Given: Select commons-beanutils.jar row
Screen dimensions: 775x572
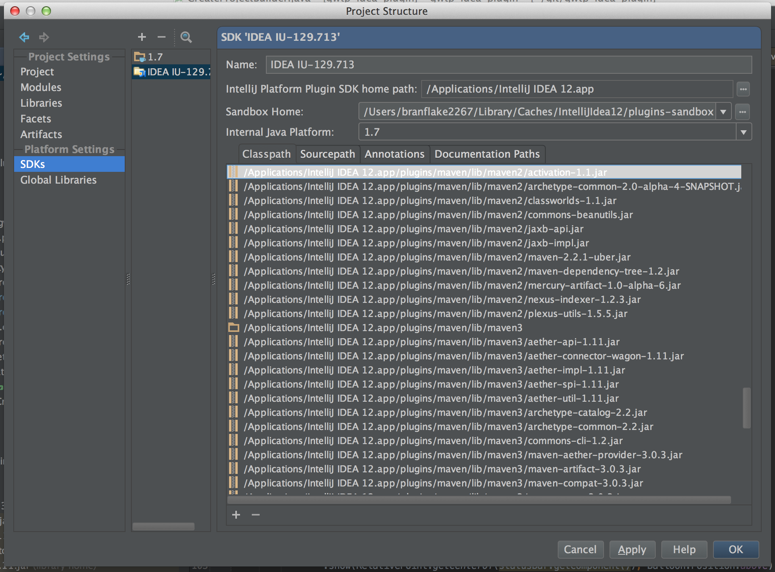Looking at the screenshot, I should point(484,215).
